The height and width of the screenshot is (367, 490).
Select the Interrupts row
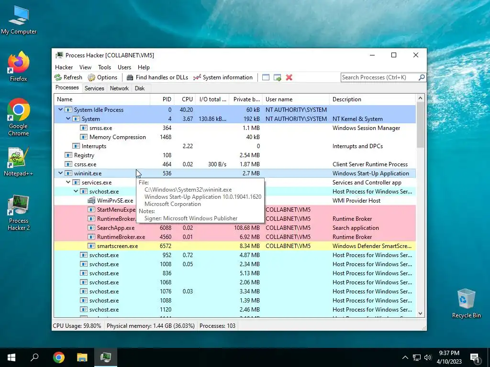point(234,146)
